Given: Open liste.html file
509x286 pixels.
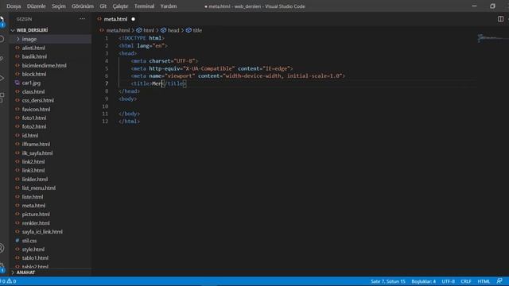Looking at the screenshot, I should [x=33, y=196].
